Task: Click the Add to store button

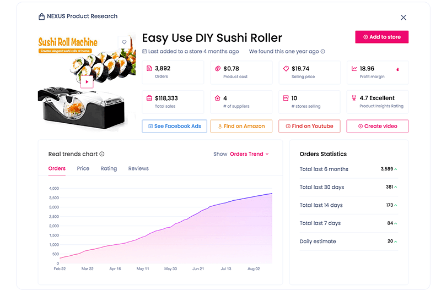Action: (381, 37)
